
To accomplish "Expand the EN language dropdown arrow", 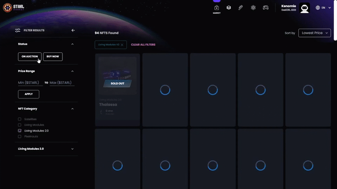I will pyautogui.click(x=330, y=8).
